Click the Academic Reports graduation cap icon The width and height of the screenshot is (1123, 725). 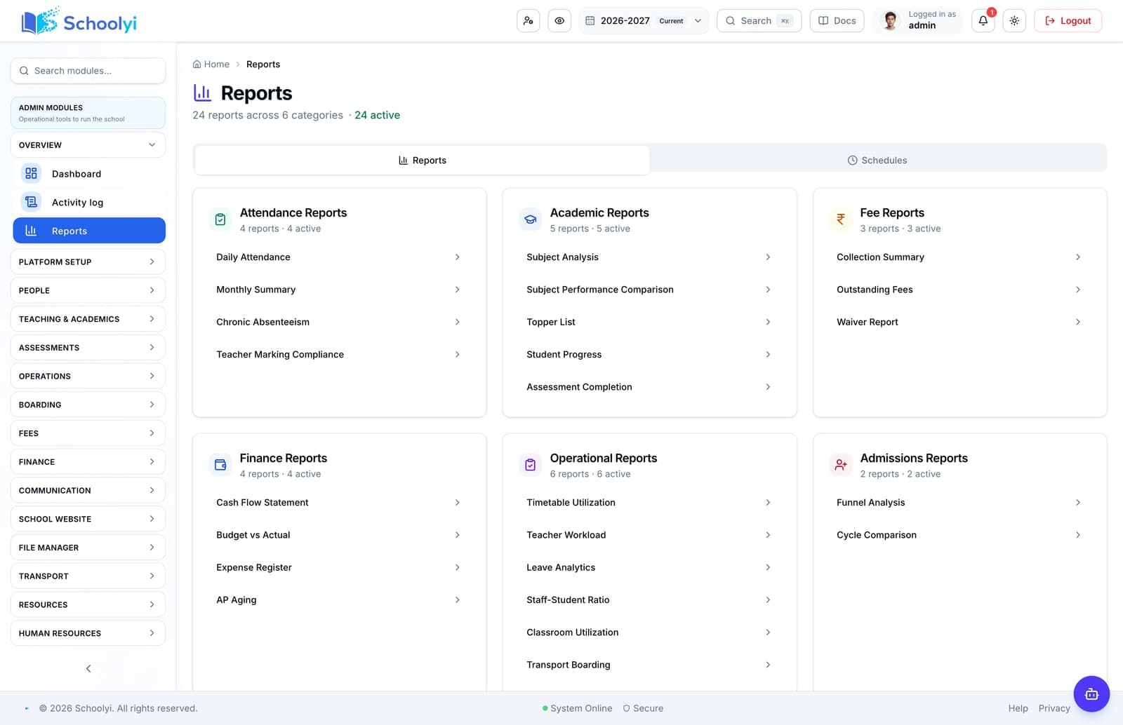pyautogui.click(x=531, y=219)
